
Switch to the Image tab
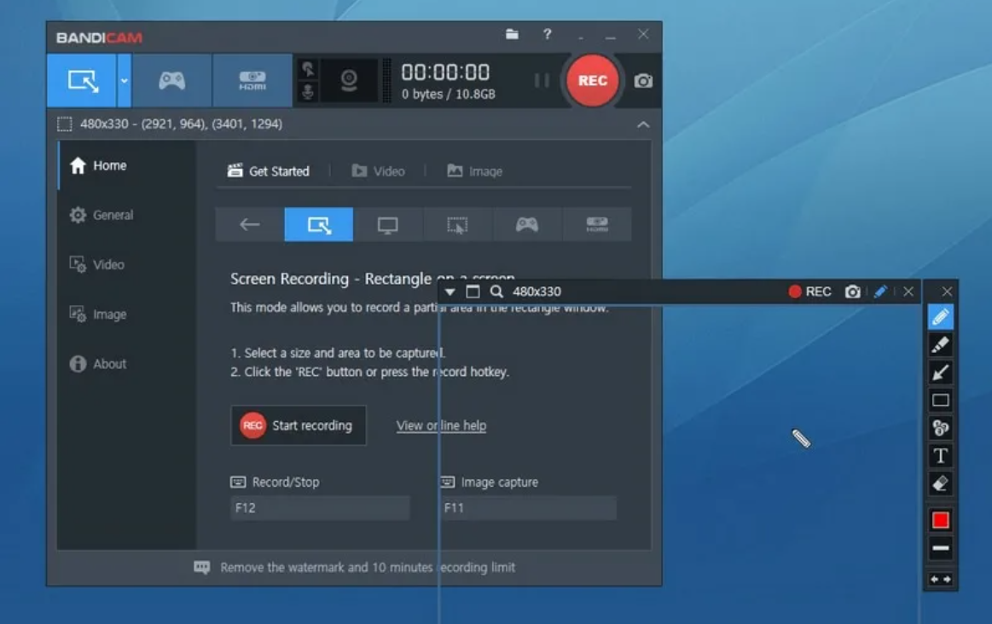point(474,170)
